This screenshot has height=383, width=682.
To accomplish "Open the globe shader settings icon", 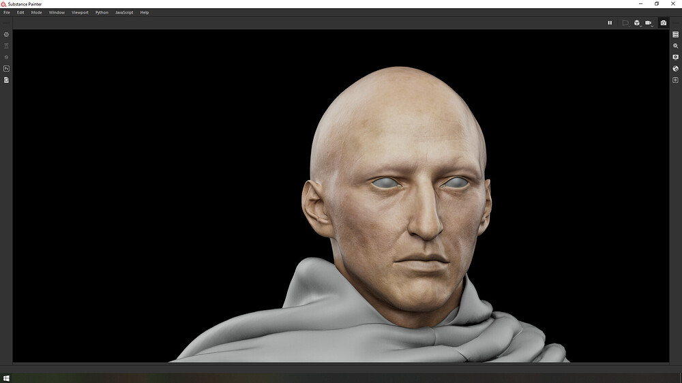I will pyautogui.click(x=675, y=69).
